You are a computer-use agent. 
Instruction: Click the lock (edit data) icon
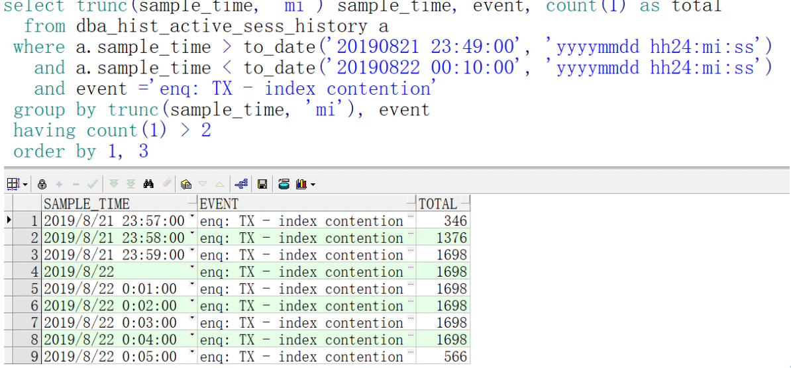pos(42,183)
